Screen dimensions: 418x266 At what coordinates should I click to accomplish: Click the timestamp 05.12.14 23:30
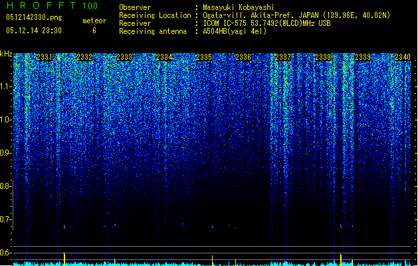click(x=34, y=31)
